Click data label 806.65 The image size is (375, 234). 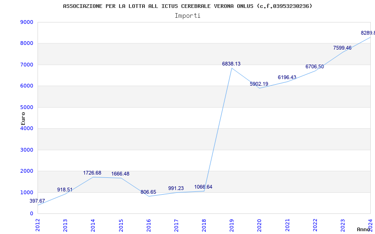click(148, 192)
